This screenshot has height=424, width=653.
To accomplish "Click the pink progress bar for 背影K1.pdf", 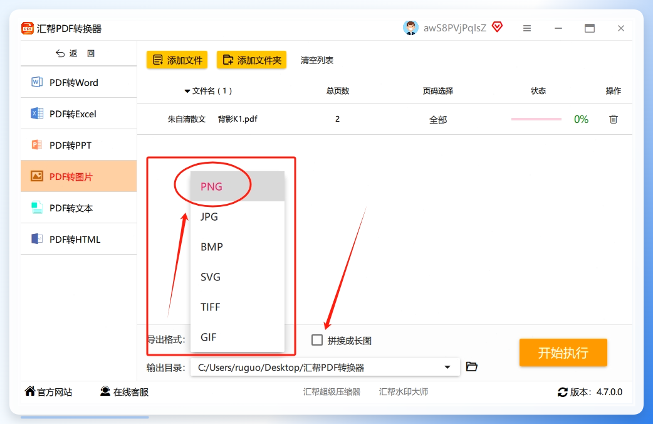I will pos(536,119).
